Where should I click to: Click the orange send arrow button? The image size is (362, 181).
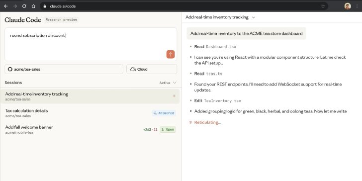coord(171,54)
